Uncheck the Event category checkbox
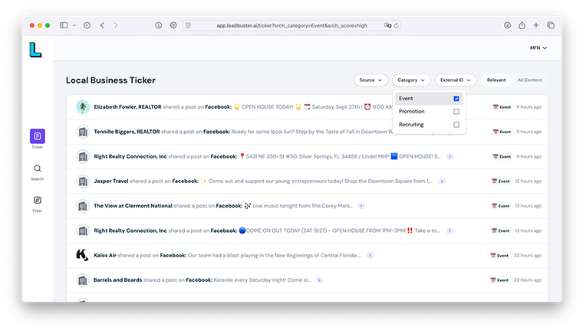This screenshot has width=583, height=330. (456, 98)
